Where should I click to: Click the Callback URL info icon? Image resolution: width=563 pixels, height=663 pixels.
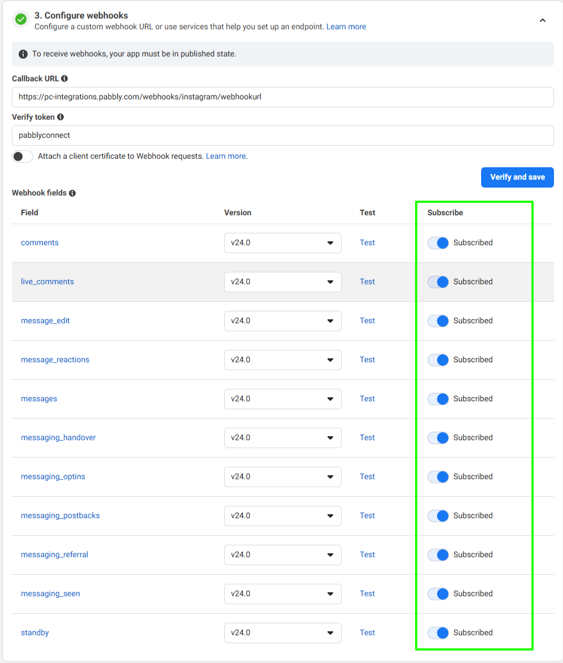tap(64, 79)
